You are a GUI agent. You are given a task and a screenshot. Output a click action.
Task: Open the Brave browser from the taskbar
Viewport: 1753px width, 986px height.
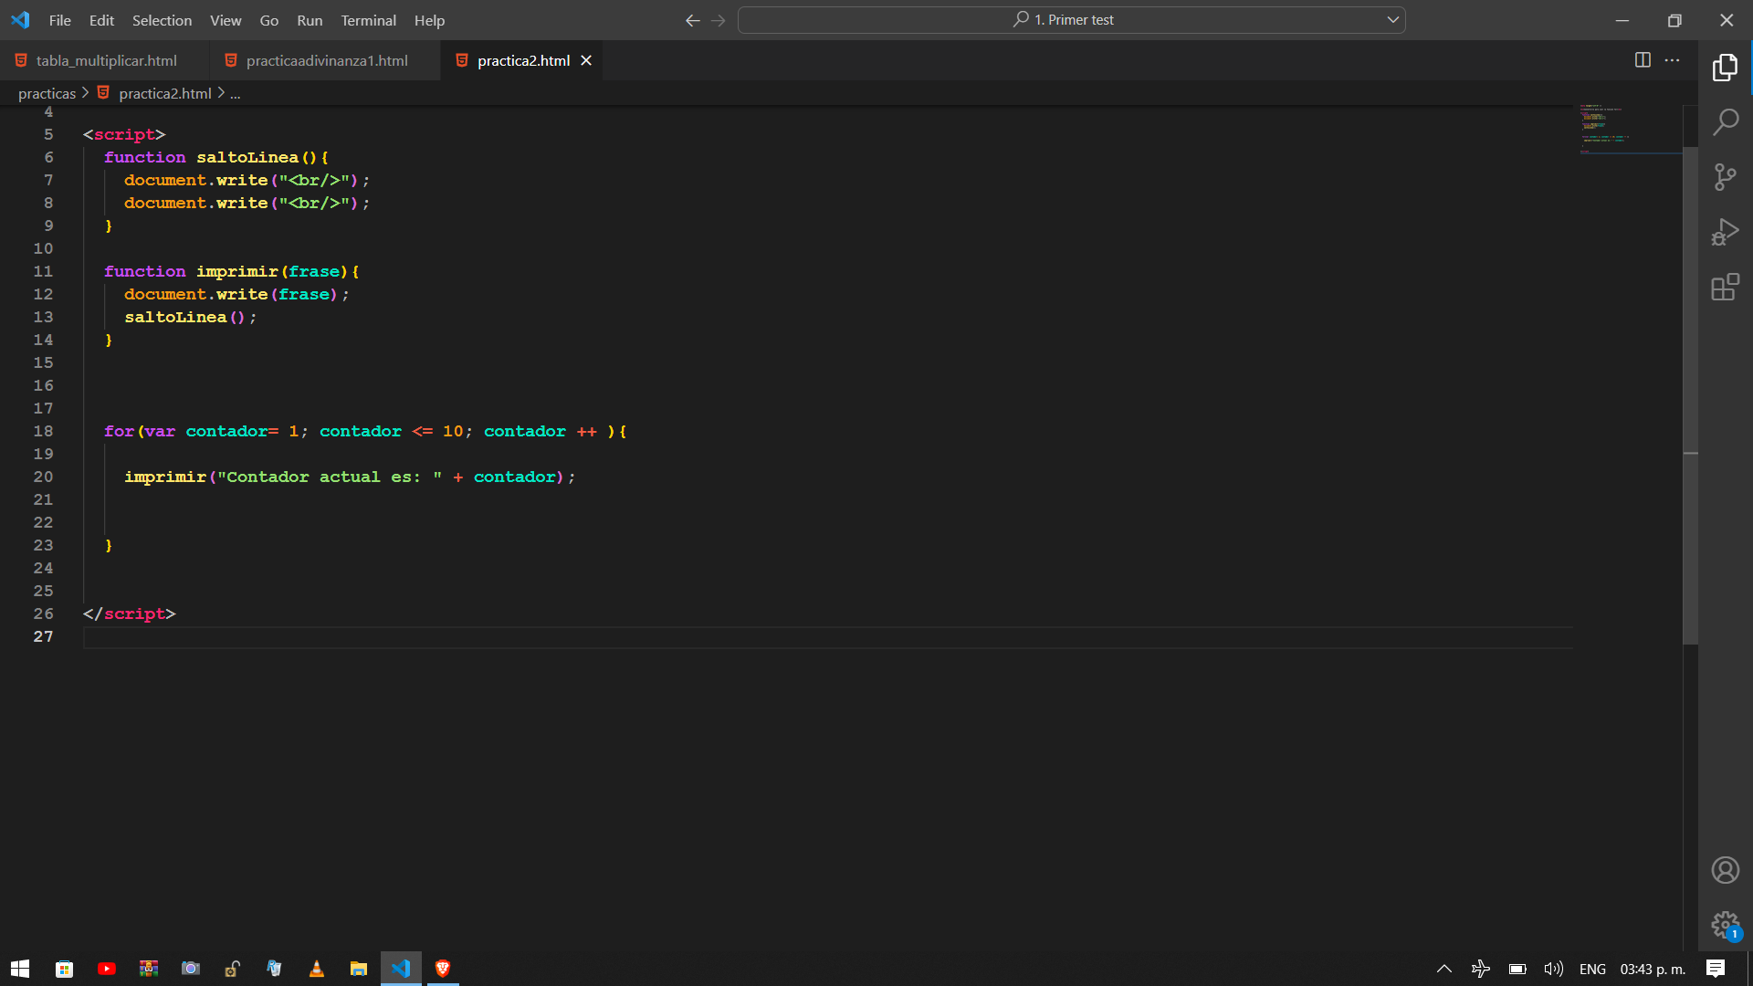(x=443, y=969)
